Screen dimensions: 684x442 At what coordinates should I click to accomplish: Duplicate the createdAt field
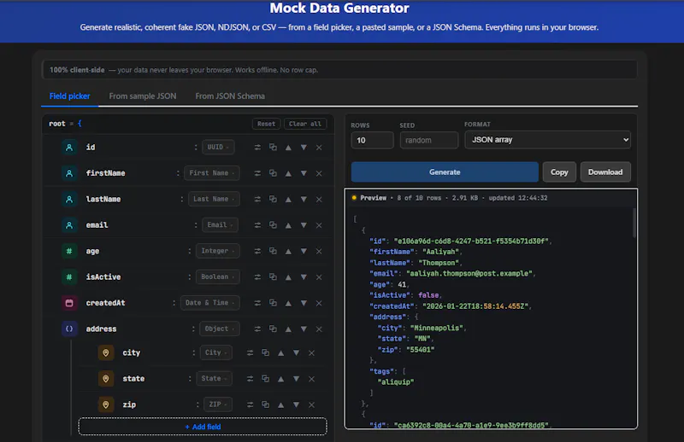click(273, 303)
